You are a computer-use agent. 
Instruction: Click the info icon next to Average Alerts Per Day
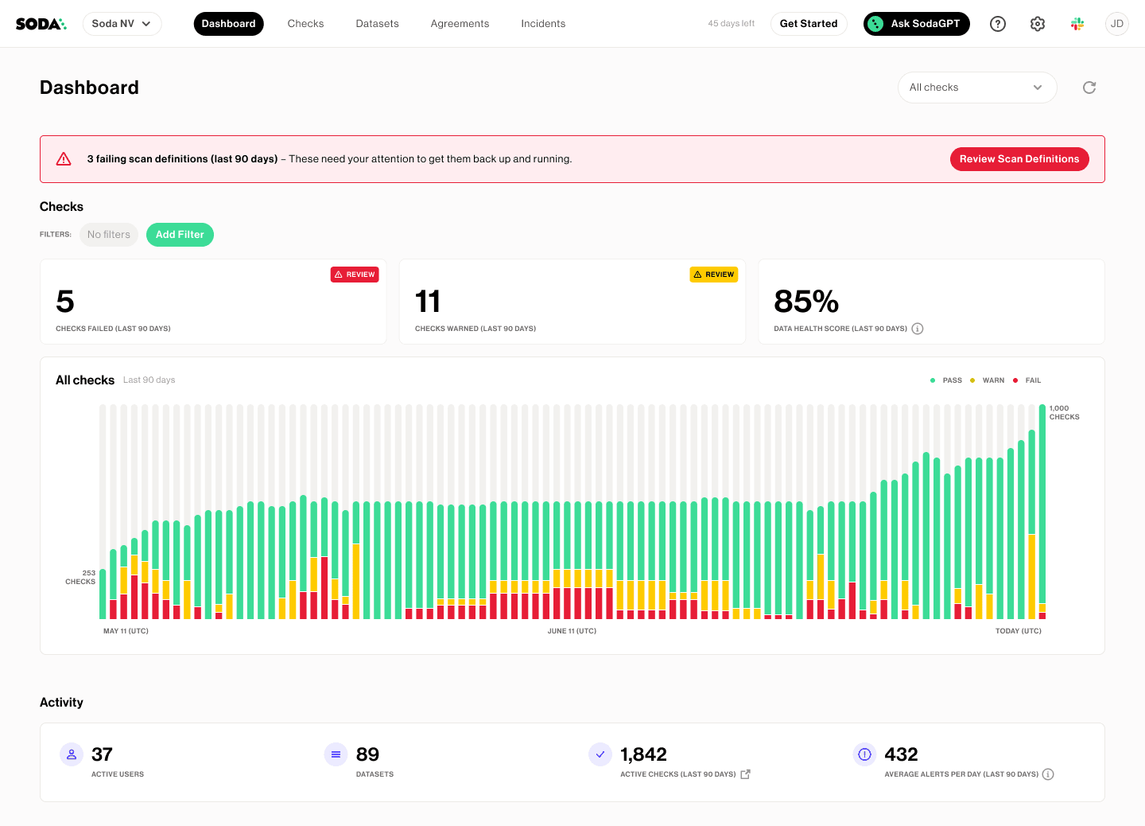click(x=1048, y=773)
